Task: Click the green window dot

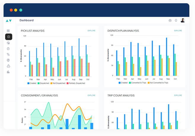Action: (21, 10)
